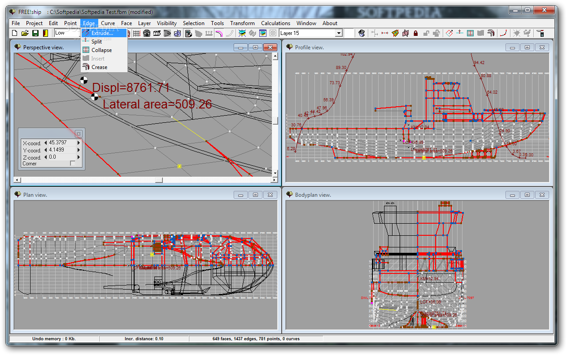Click the 'Displ=8761.71' label in Perspective view
Screen dimensions: 567x355
[x=131, y=88]
